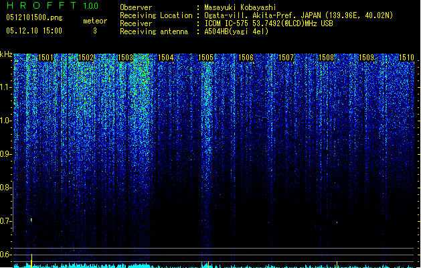Click the 1.00 version number

pyautogui.click(x=91, y=5)
